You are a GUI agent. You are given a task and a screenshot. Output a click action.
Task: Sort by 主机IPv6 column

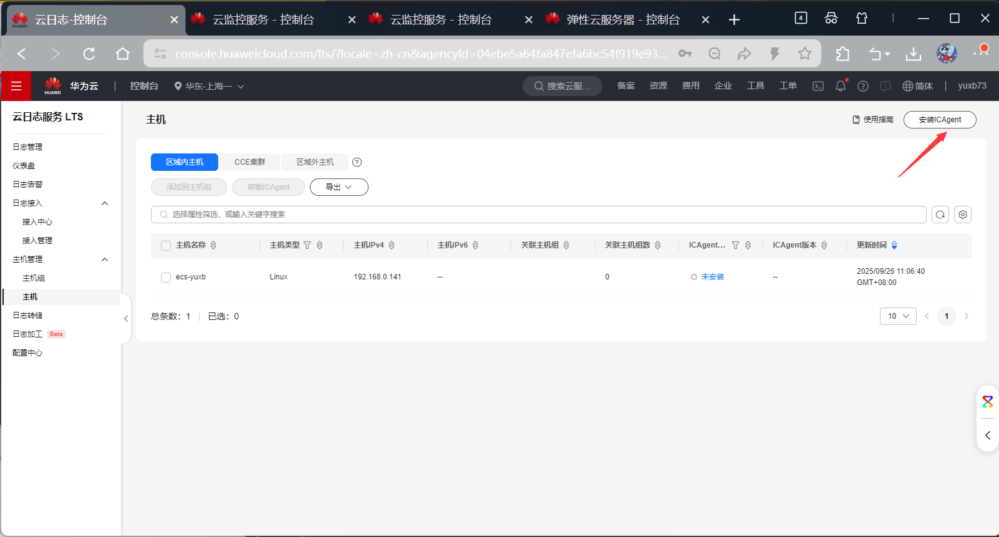(475, 245)
